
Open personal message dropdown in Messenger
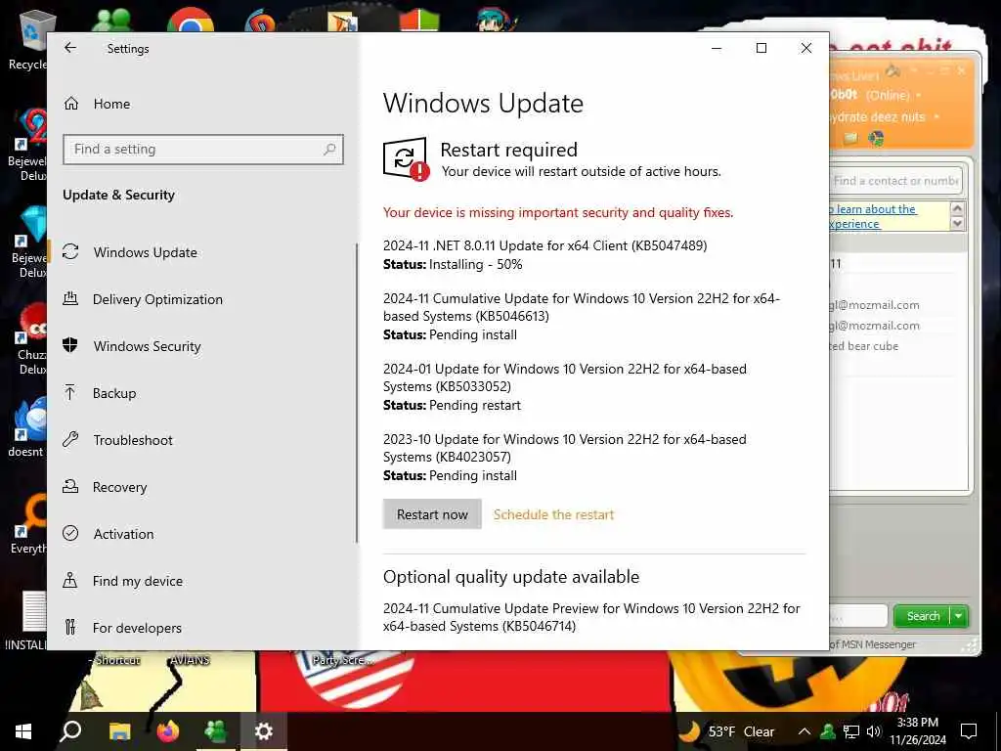[936, 117]
